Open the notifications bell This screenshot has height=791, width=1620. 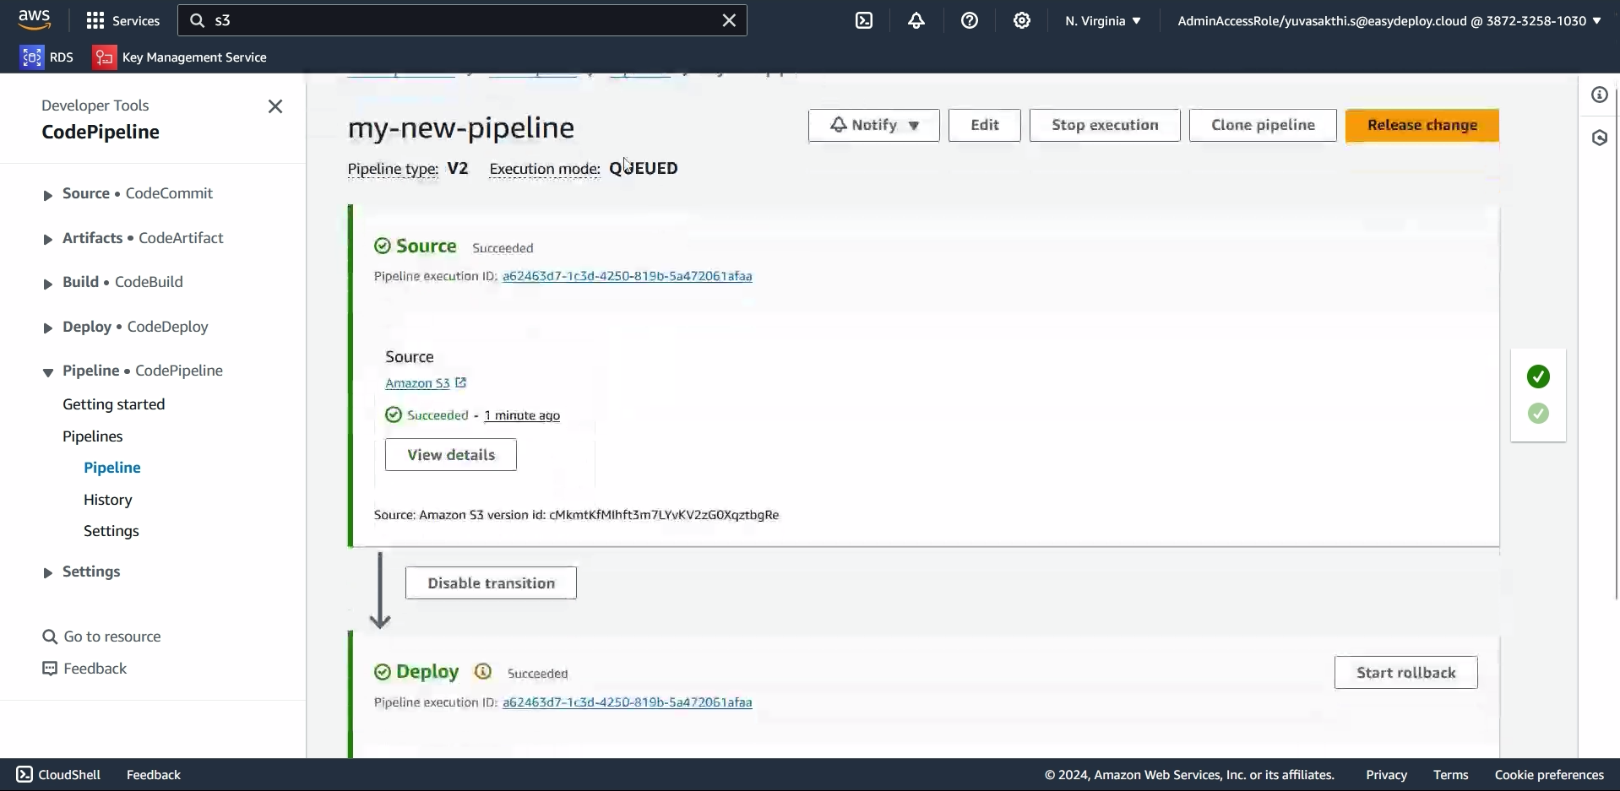point(916,20)
